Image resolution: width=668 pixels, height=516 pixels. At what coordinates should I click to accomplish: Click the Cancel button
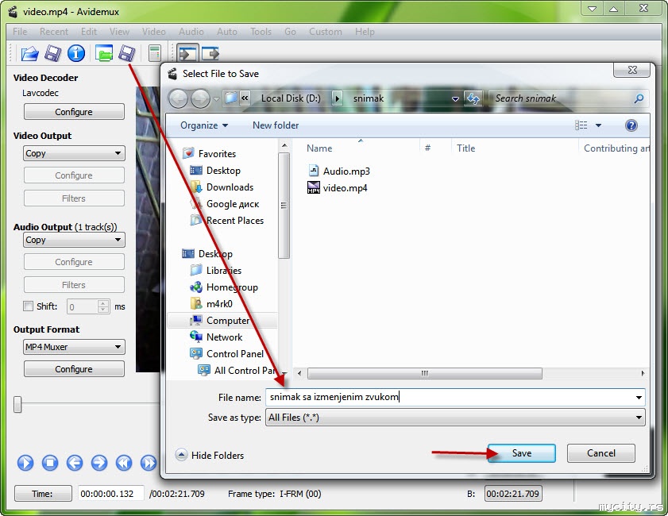point(600,453)
